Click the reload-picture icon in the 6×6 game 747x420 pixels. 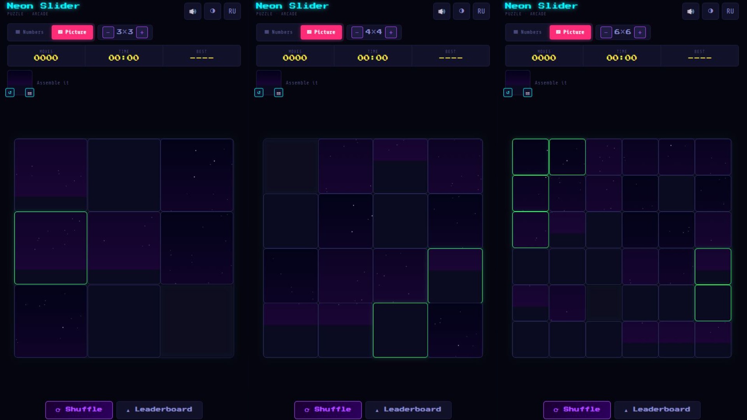[x=508, y=93]
